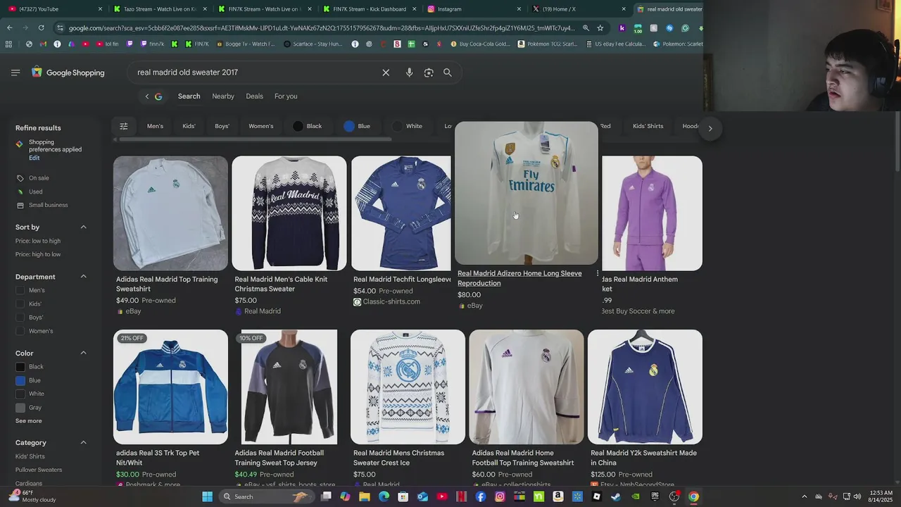The height and width of the screenshot is (507, 901).
Task: Select the Blue color filter in sidebar
Action: (20, 380)
